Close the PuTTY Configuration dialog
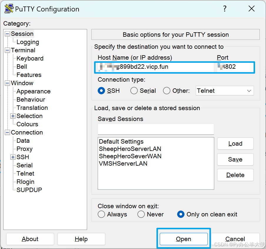Viewport: 266px width, 249px height. [x=252, y=9]
